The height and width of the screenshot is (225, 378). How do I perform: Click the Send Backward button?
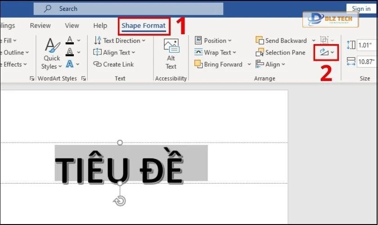click(x=281, y=40)
